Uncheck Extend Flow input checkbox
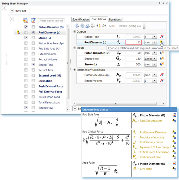Screen dimensions: 179x180 26,108
